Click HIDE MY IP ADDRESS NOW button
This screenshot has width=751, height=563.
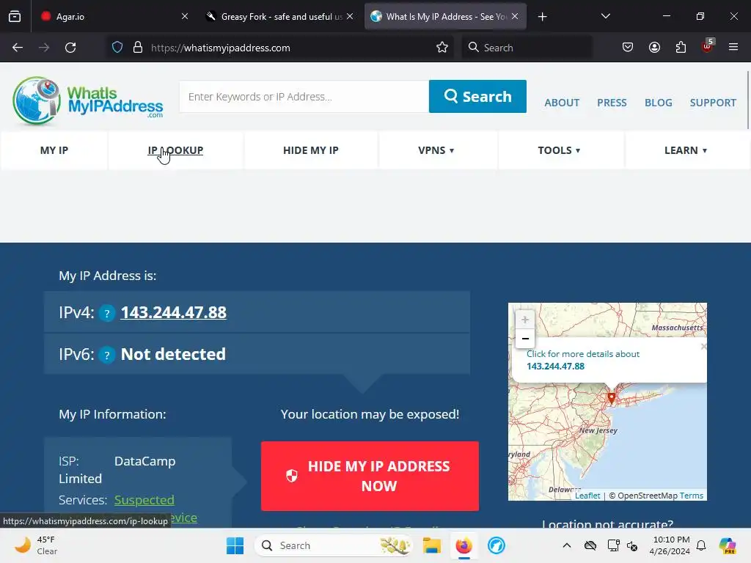pyautogui.click(x=370, y=476)
